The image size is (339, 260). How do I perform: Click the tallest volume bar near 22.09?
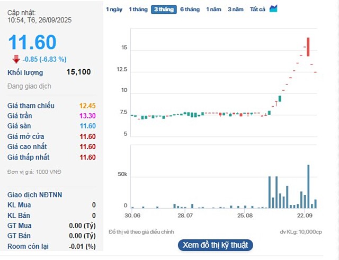[308, 186]
